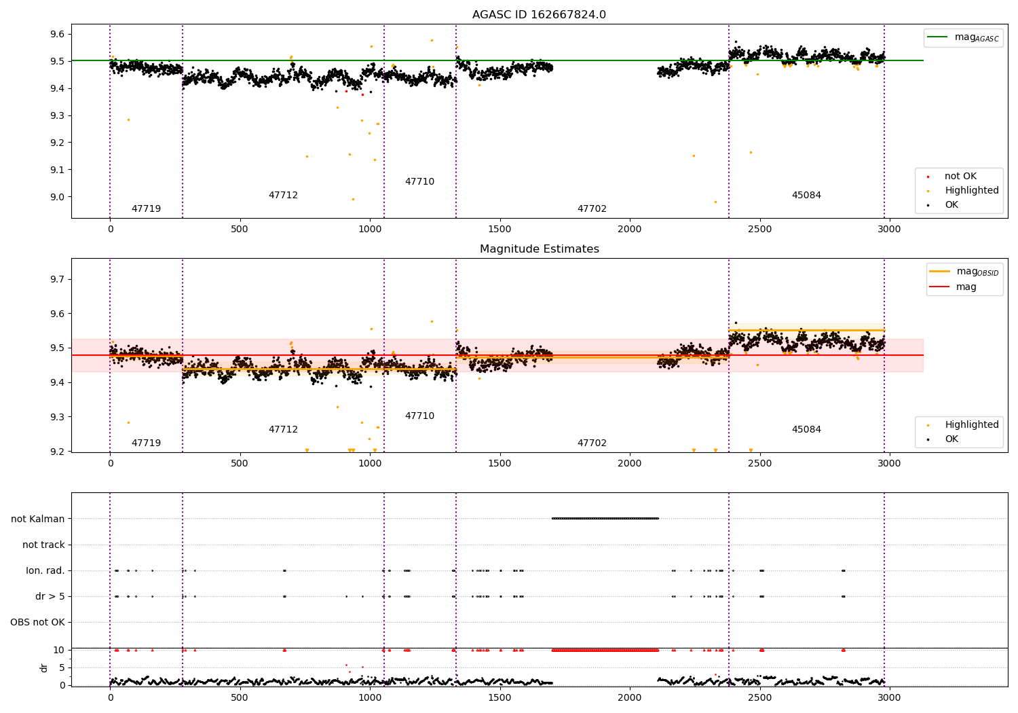1018x713 pixels.
Task: Click the OK legend entry in middle plot
Action: click(x=943, y=439)
